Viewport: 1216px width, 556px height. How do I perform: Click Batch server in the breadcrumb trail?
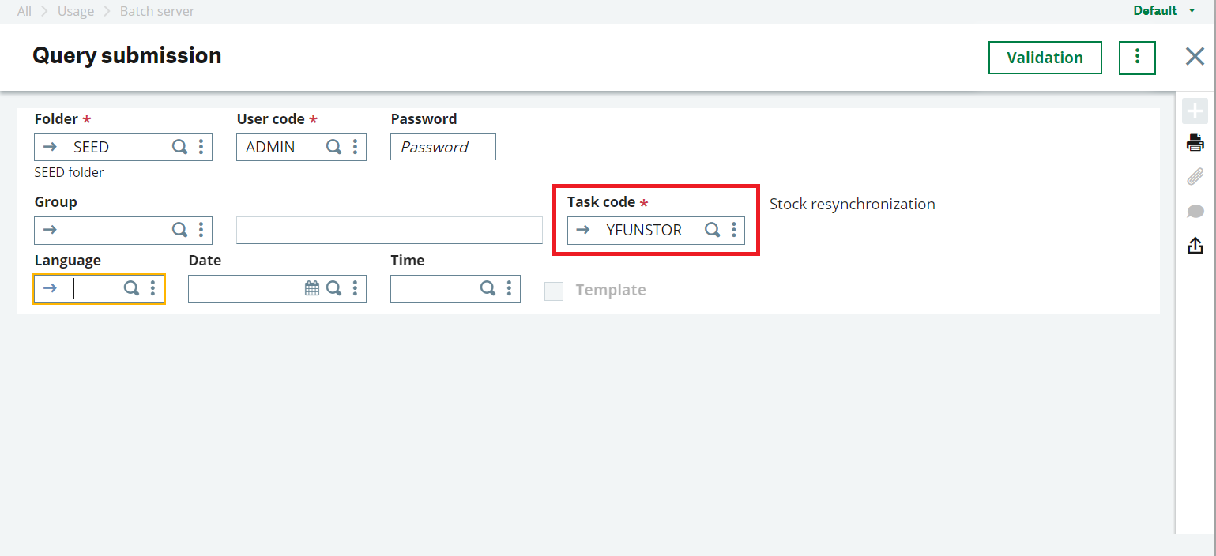point(156,11)
